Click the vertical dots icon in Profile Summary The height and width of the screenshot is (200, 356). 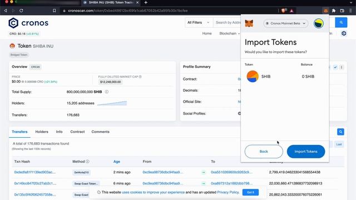[x=342, y=67]
